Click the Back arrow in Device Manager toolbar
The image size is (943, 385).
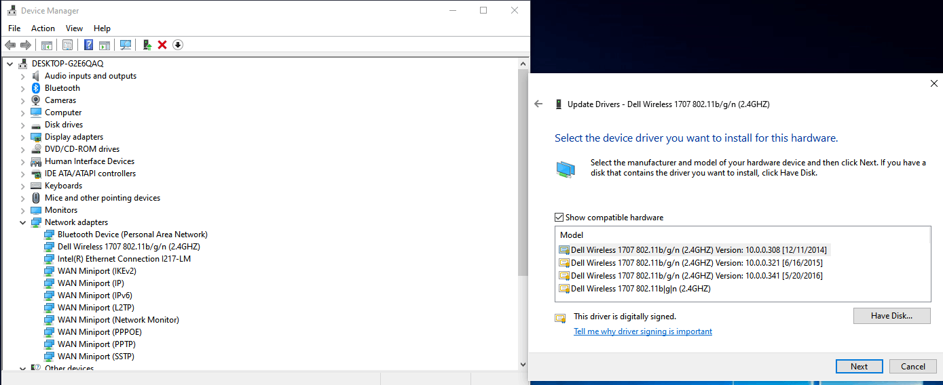(x=10, y=45)
